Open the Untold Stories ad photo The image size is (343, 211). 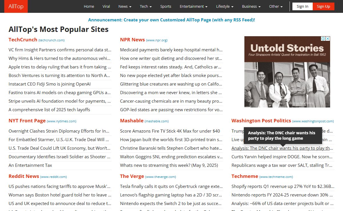pos(287,84)
